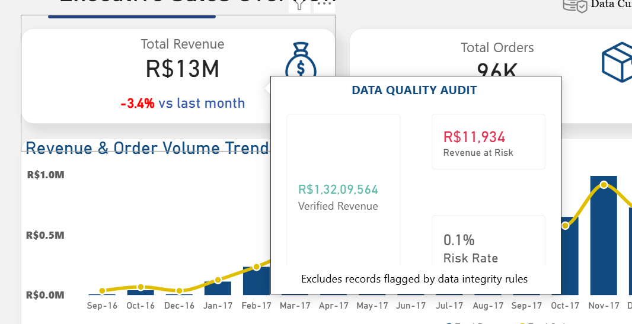
Task: Click the -3.4% vs last month indicator
Action: click(x=183, y=103)
